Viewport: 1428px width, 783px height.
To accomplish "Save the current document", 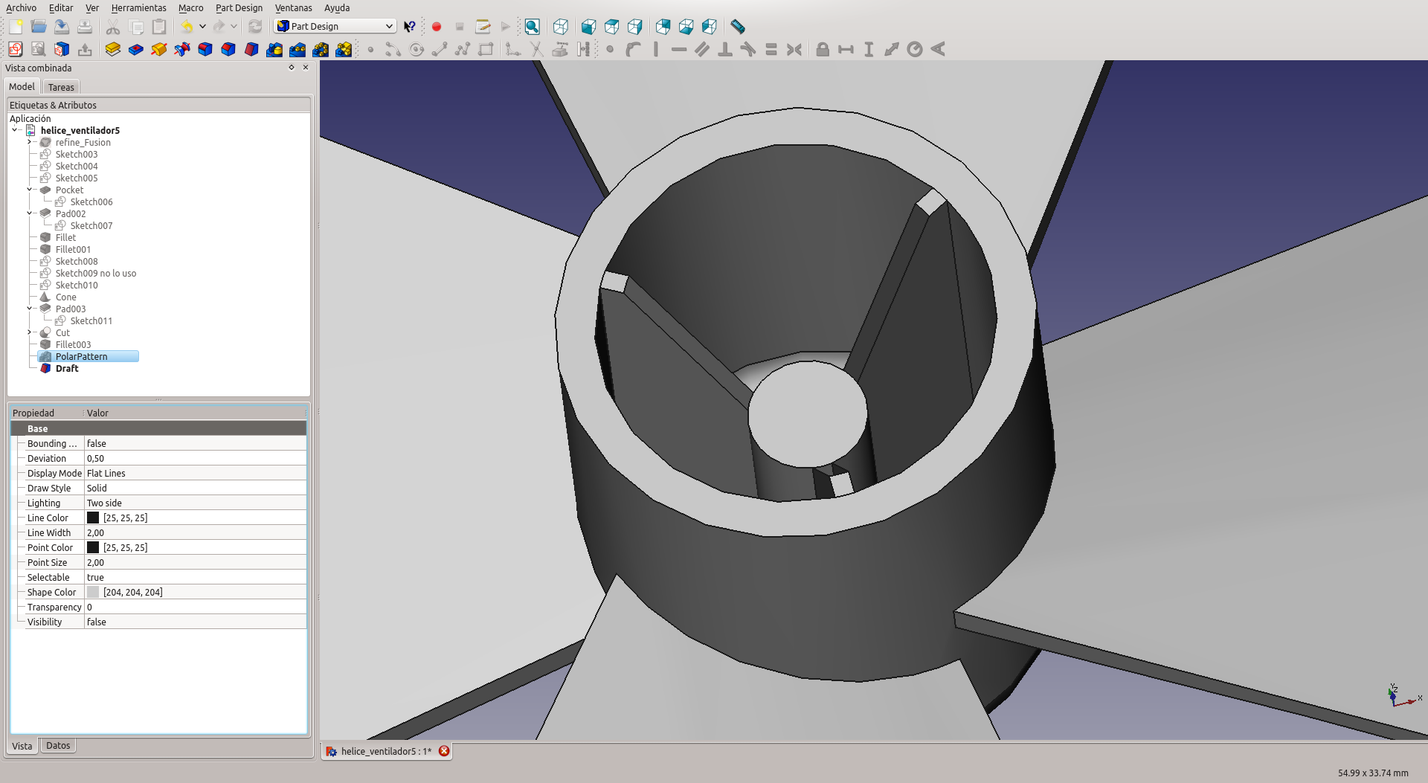I will pos(62,27).
